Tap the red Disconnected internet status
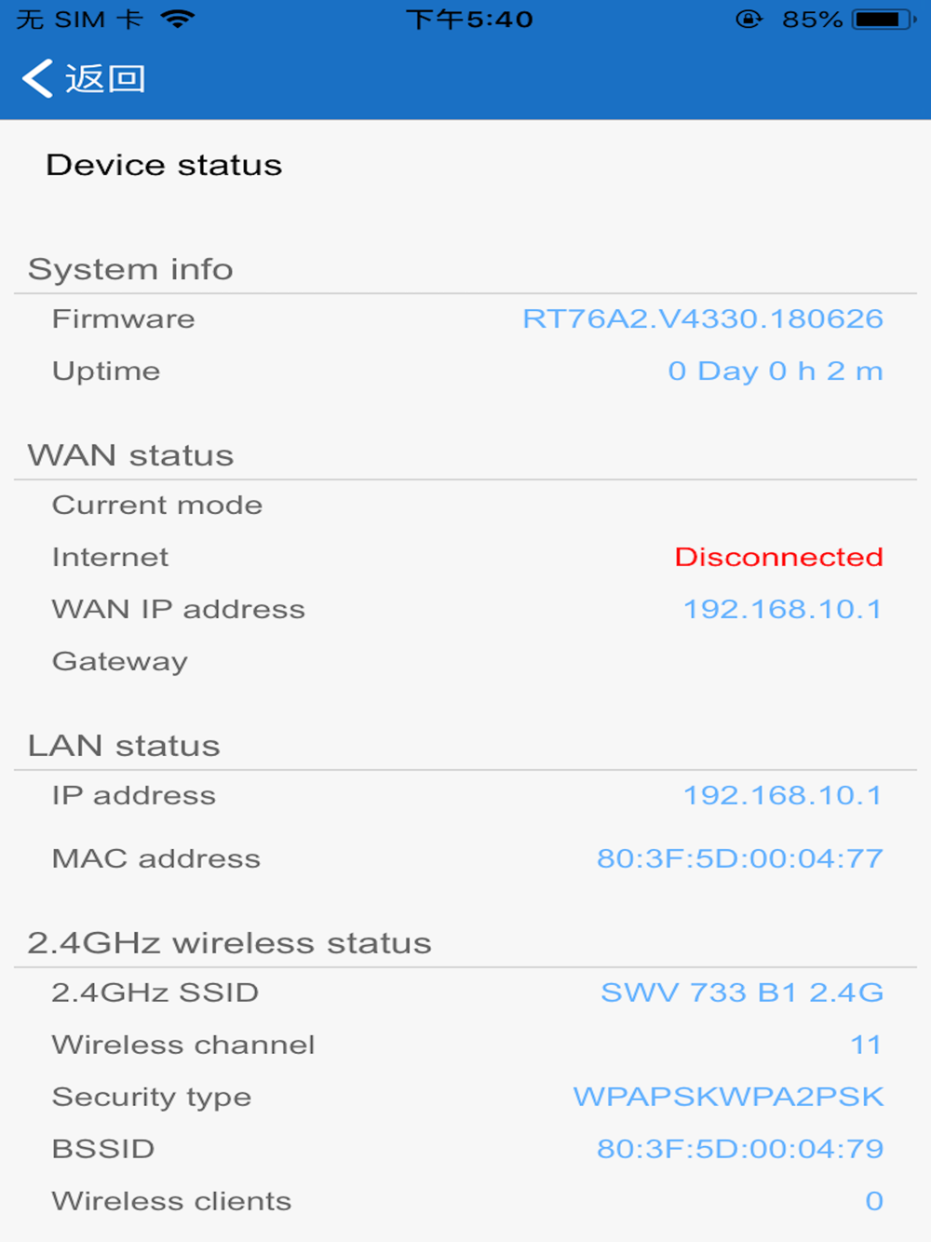The width and height of the screenshot is (931, 1242). click(x=778, y=557)
